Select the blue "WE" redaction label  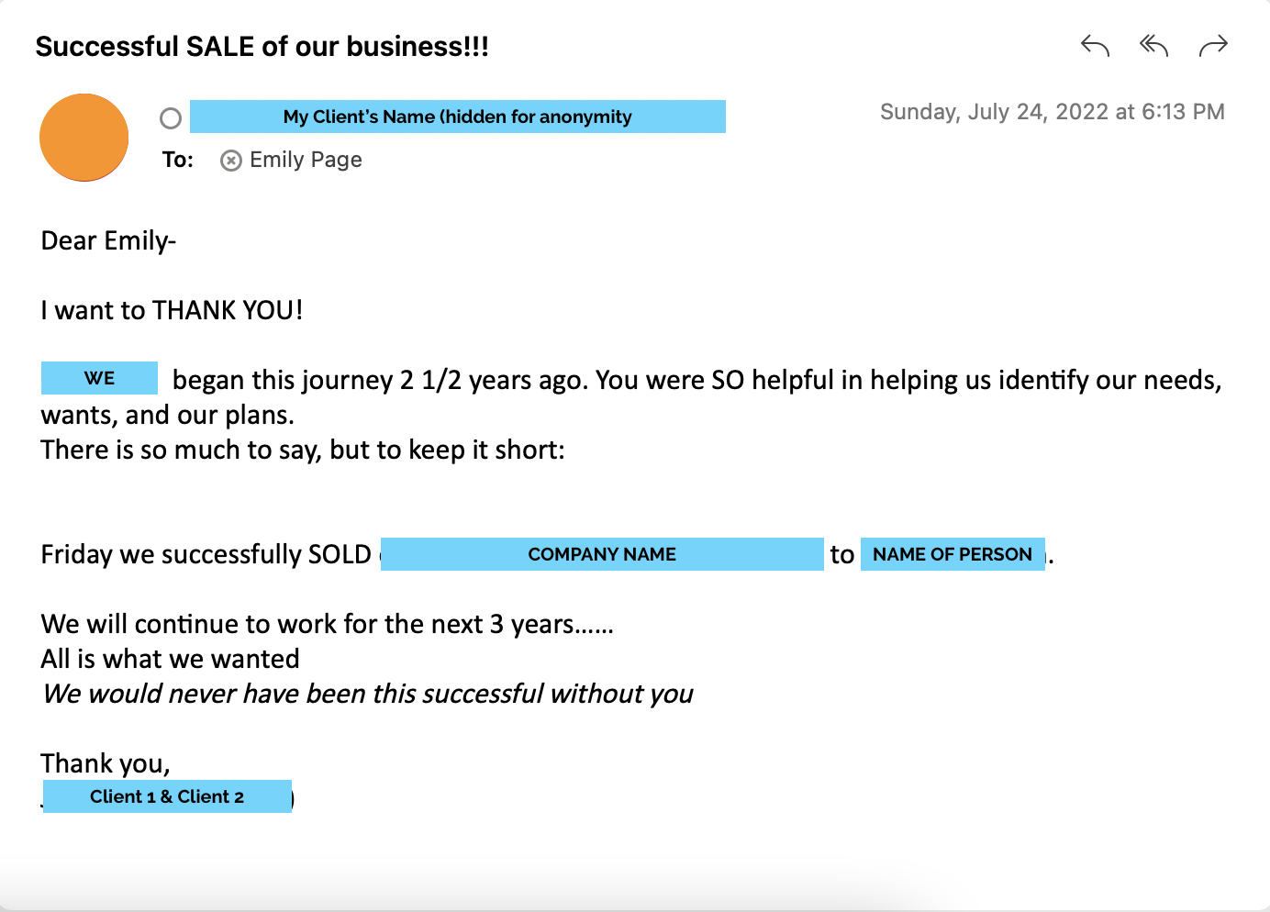(99, 378)
